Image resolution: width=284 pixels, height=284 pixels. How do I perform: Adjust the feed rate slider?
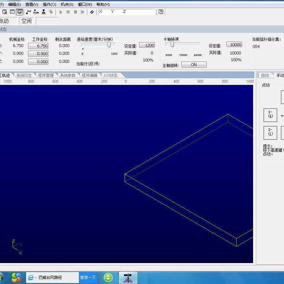[109, 44]
